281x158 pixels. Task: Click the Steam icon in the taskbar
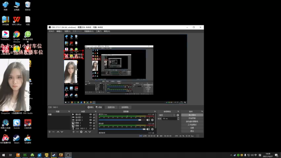point(54,155)
